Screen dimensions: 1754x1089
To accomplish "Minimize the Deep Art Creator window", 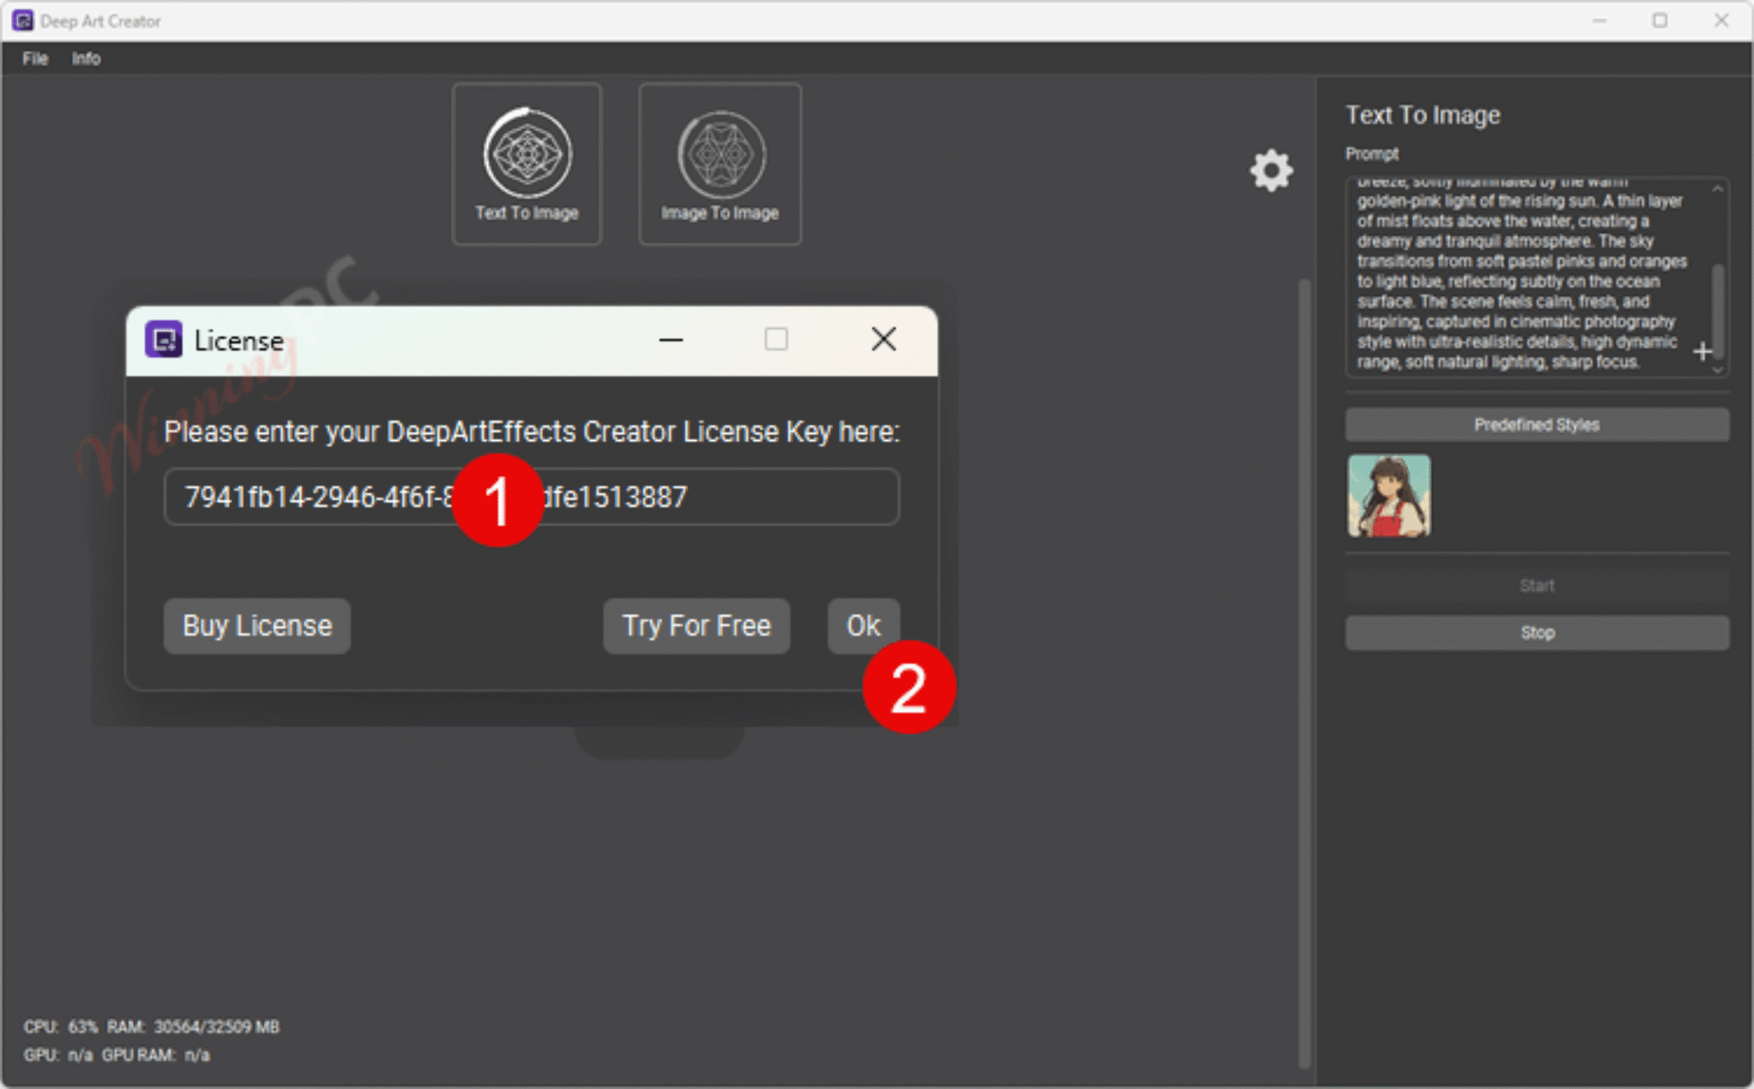I will (1599, 21).
